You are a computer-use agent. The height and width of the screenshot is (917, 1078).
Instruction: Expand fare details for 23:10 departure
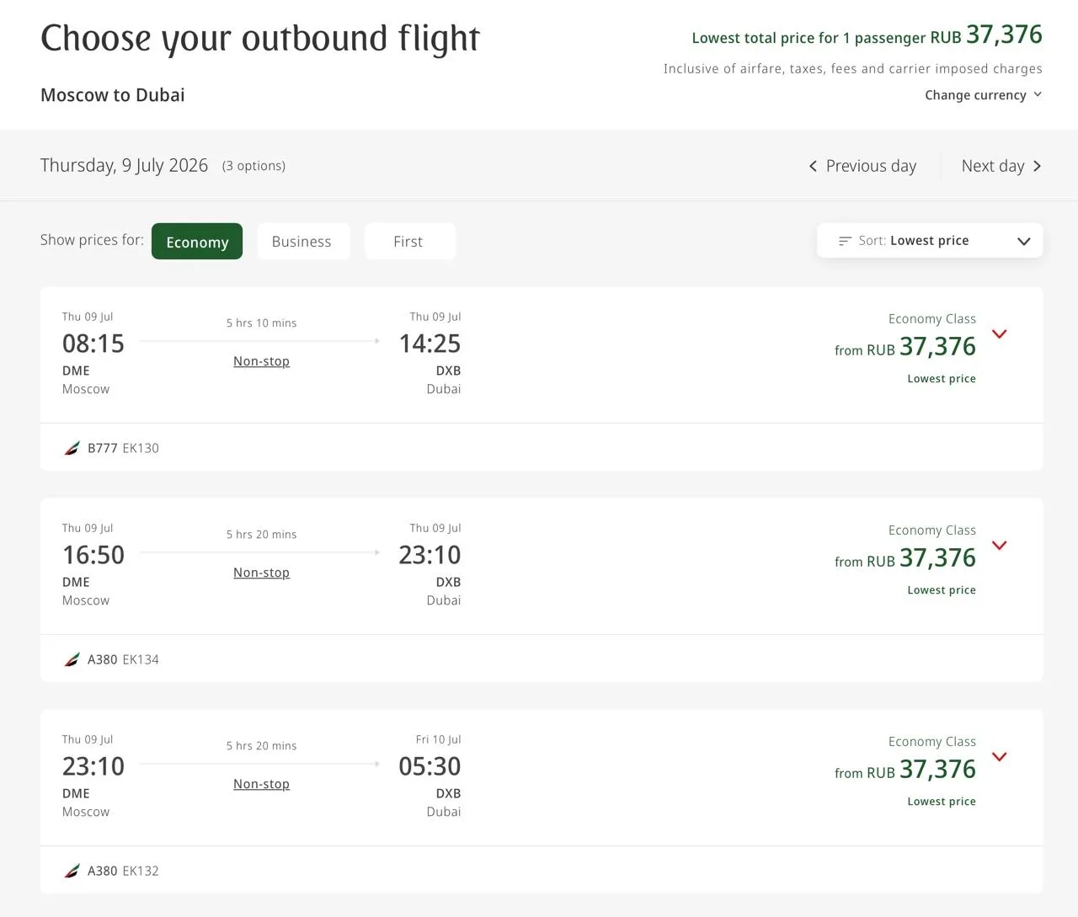[1000, 757]
